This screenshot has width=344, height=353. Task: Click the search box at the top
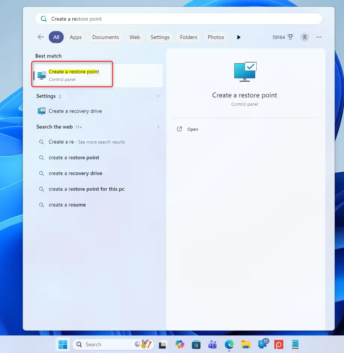click(178, 19)
